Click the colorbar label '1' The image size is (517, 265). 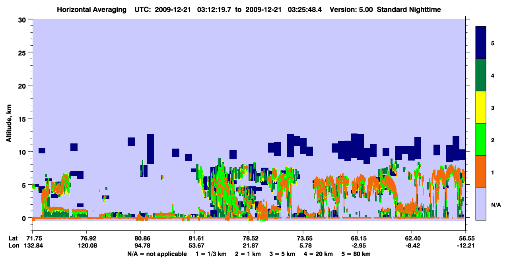(x=493, y=172)
